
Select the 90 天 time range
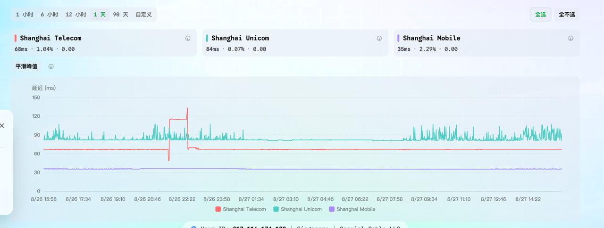(120, 15)
